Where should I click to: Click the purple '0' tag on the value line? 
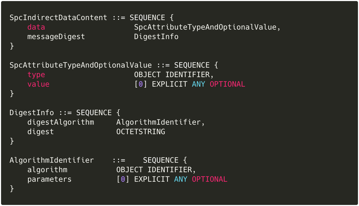pyautogui.click(x=141, y=84)
